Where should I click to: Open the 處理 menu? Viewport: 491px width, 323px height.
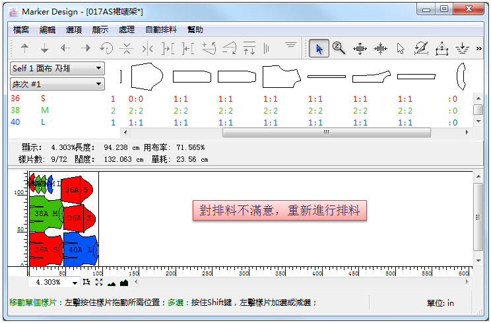click(x=126, y=30)
